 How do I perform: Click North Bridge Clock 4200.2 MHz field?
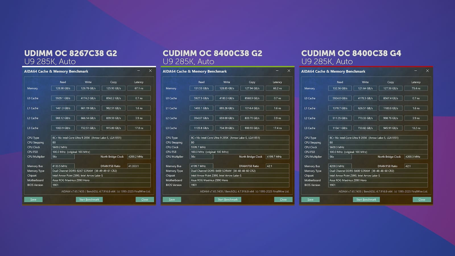pos(139,156)
